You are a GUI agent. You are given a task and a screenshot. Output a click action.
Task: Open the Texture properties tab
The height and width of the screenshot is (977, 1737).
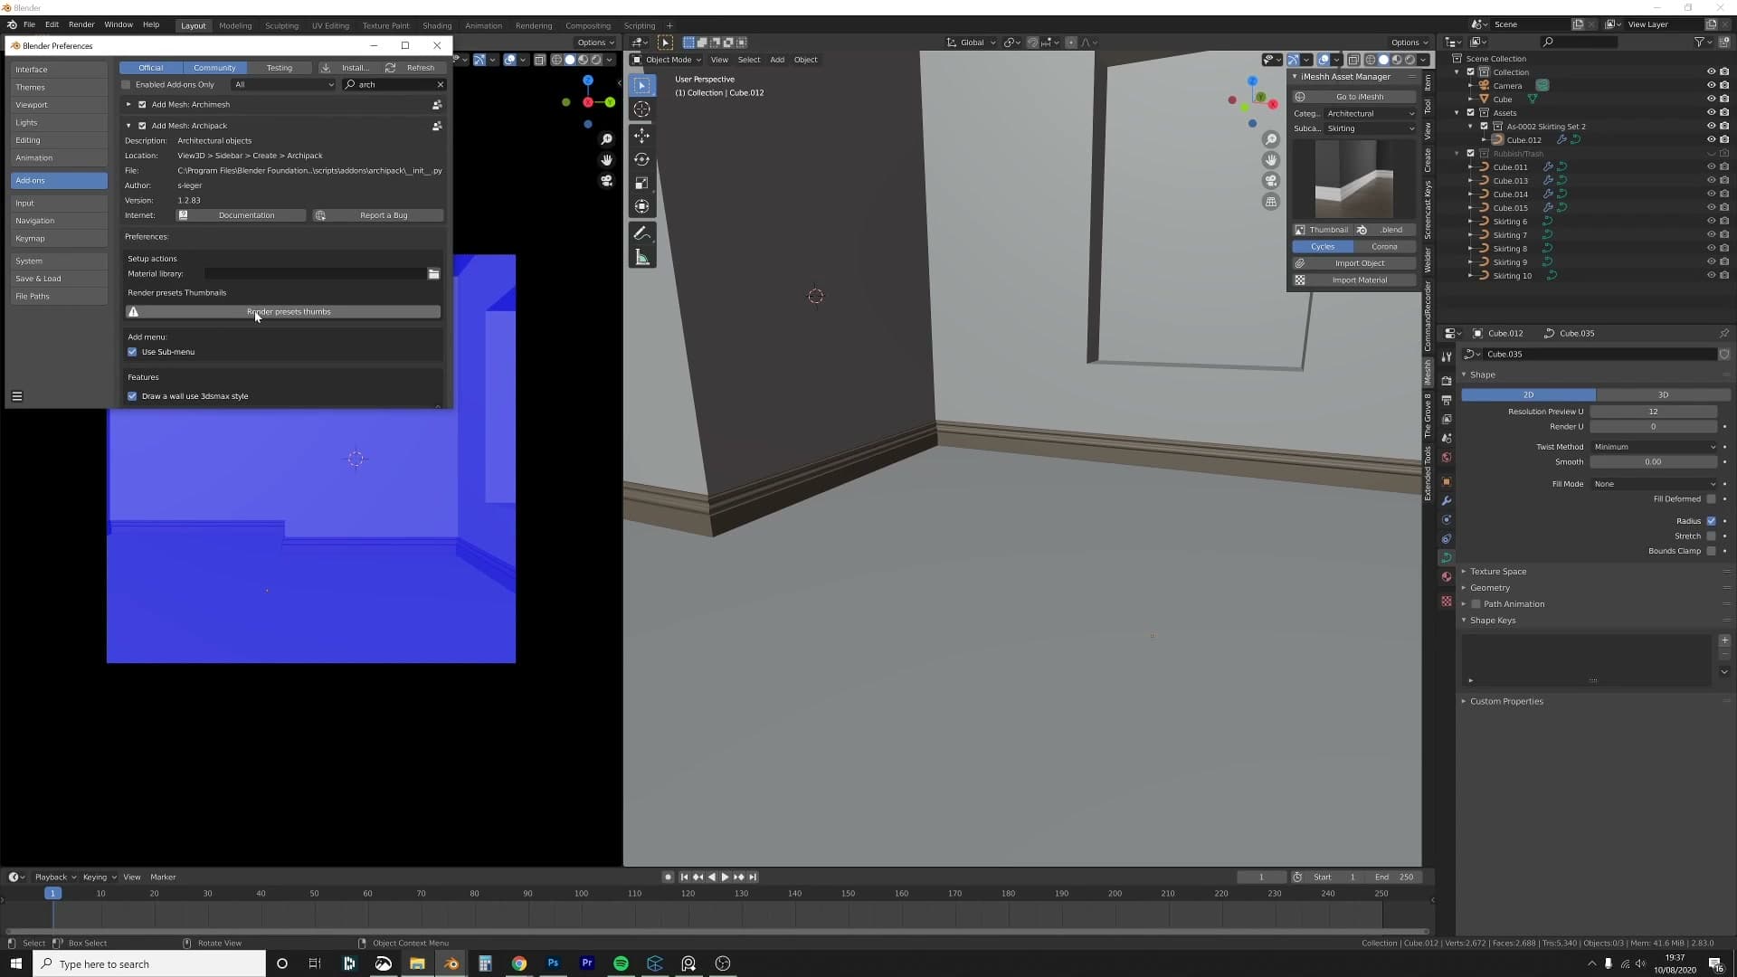click(1447, 601)
